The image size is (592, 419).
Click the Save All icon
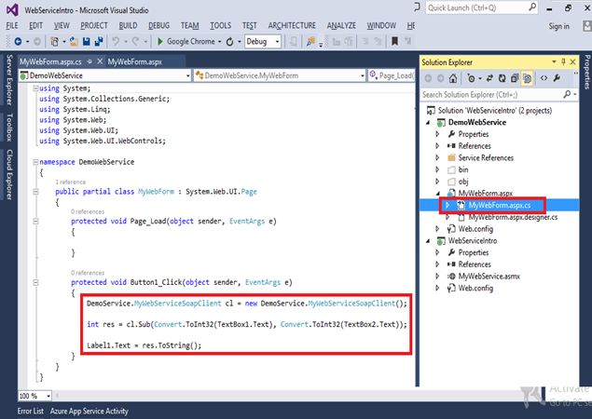click(x=99, y=42)
